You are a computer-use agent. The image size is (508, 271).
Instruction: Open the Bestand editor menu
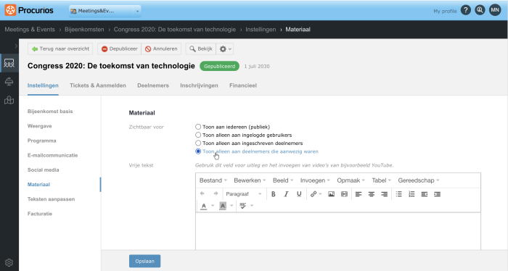coord(213,180)
